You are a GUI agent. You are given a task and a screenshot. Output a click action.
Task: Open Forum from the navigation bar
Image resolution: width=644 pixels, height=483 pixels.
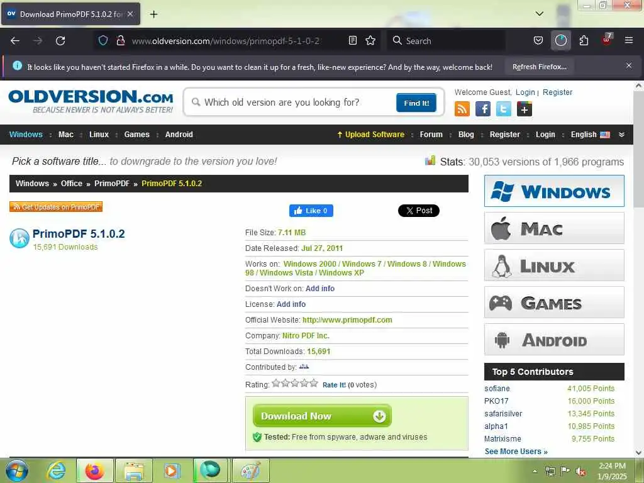[x=431, y=135]
